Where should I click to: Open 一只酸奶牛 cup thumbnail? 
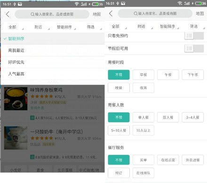(x=16, y=138)
